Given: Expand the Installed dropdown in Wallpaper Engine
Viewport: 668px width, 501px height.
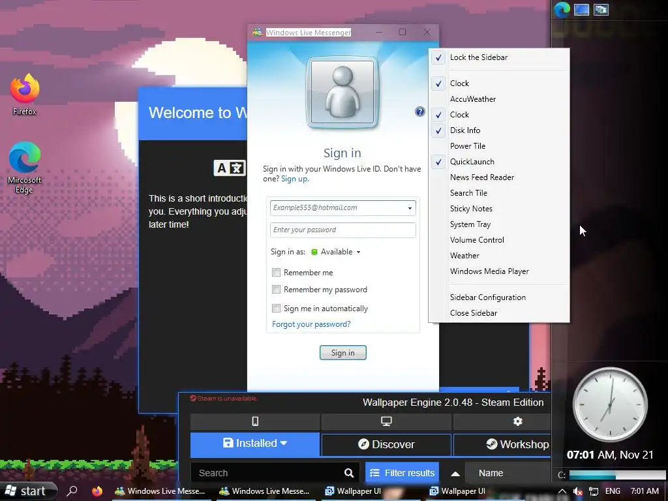Looking at the screenshot, I should tap(255, 444).
